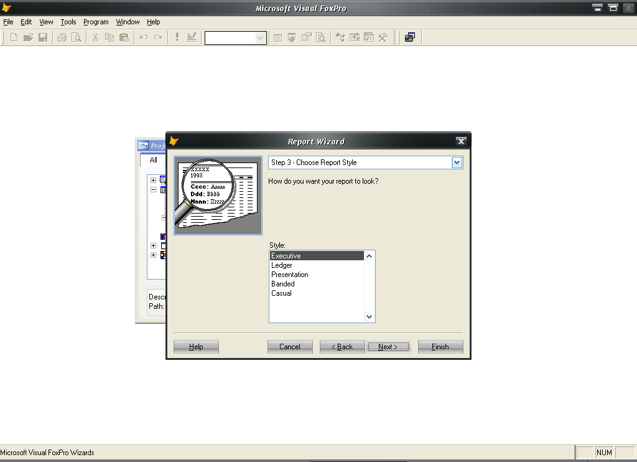
Task: Select the Banded report style
Action: click(x=317, y=284)
